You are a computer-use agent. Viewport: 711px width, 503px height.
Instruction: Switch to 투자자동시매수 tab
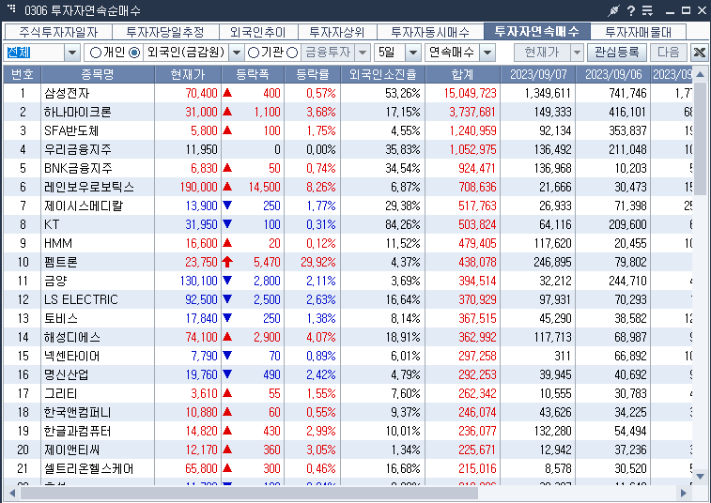(430, 32)
